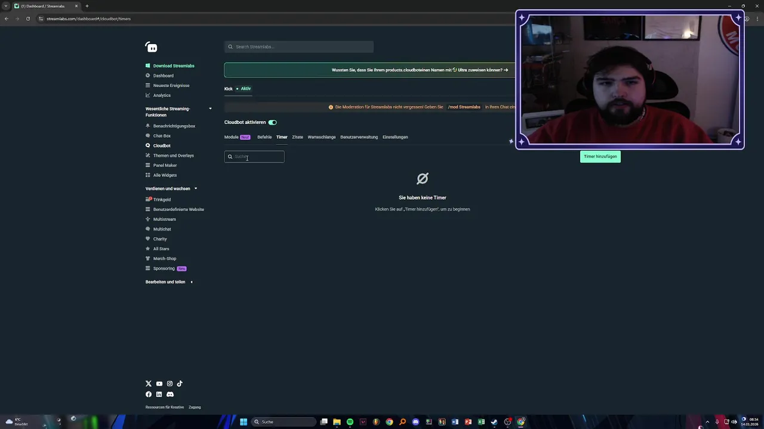
Task: Open the Windows Start menu
Action: click(244, 422)
